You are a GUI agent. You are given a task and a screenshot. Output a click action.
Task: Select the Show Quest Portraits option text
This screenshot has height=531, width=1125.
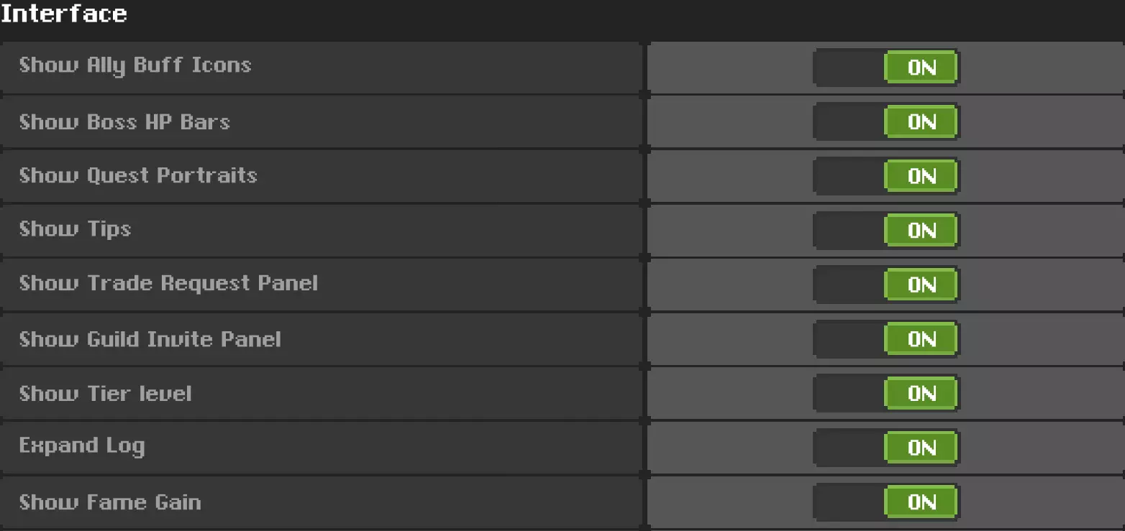[x=138, y=175]
